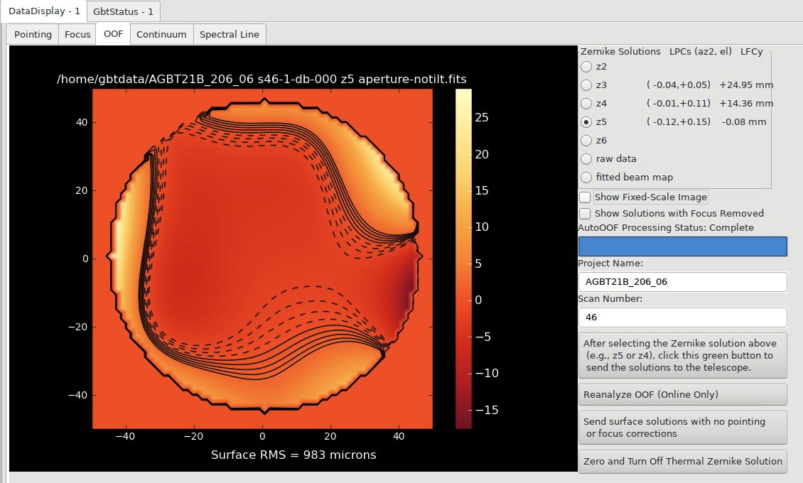This screenshot has height=483, width=803.
Task: Switch to the DataDisplay - 1 tab
Action: pos(44,11)
